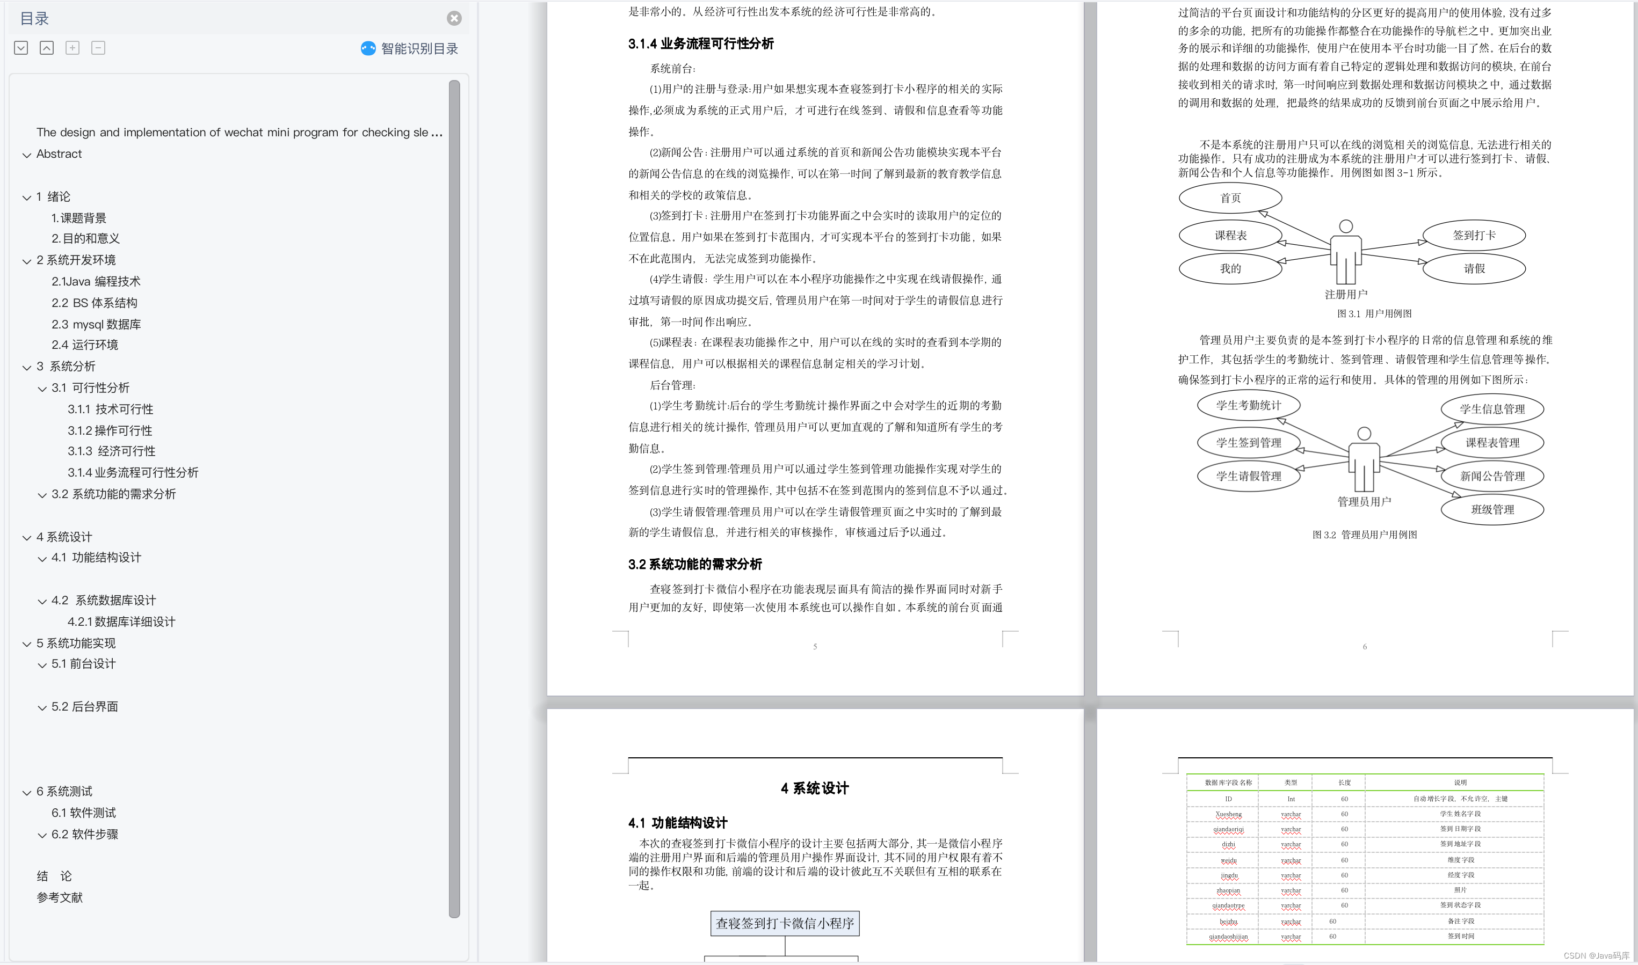
Task: Click the outline panel vertical scrollbar
Action: (454, 499)
